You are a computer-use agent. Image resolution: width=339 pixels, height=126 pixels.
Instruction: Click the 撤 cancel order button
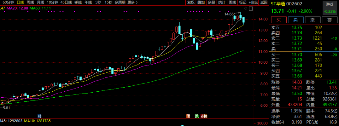point(312,20)
